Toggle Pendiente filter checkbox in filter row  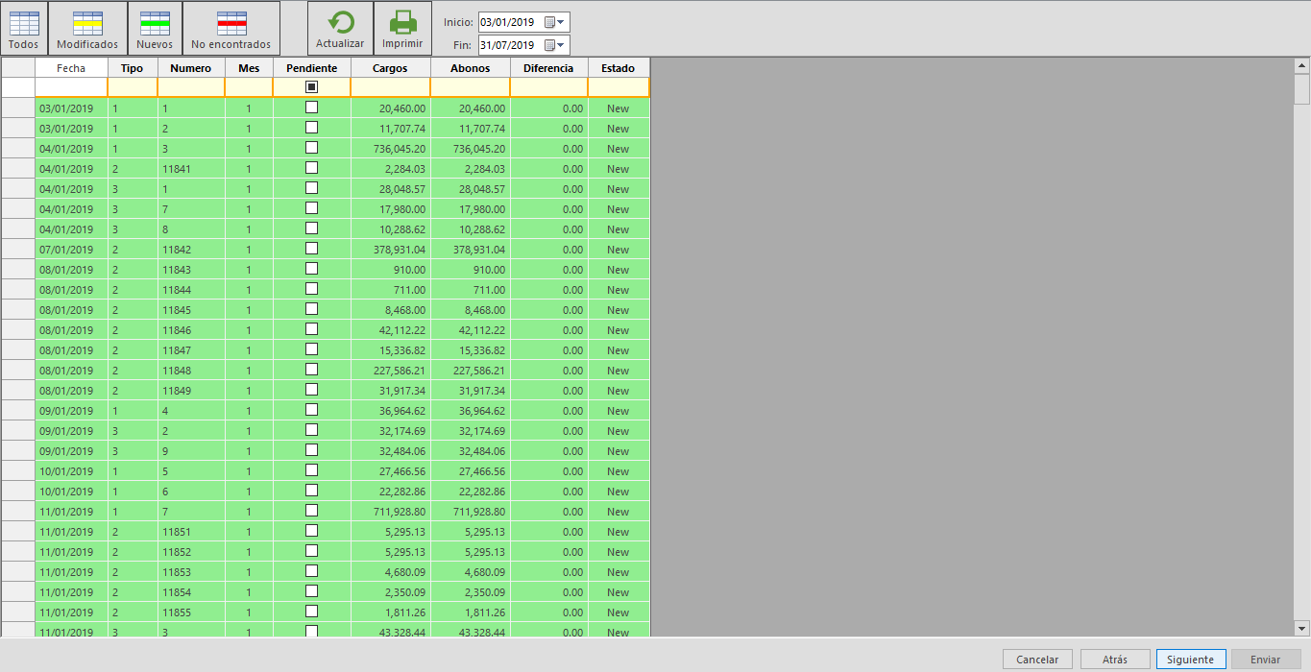[x=311, y=86]
